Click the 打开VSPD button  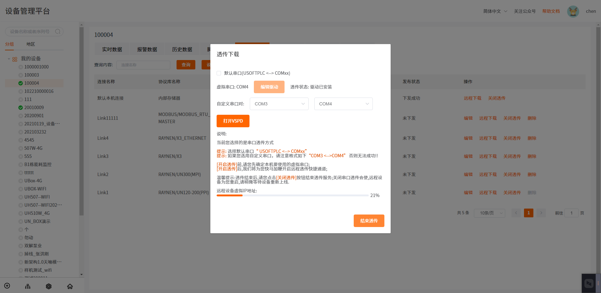click(233, 121)
